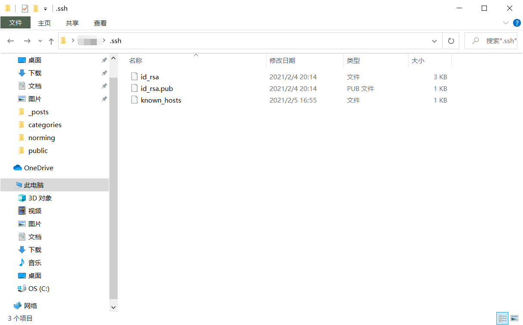Switch to large icons view in status bar
The image size is (523, 325).
tap(514, 319)
